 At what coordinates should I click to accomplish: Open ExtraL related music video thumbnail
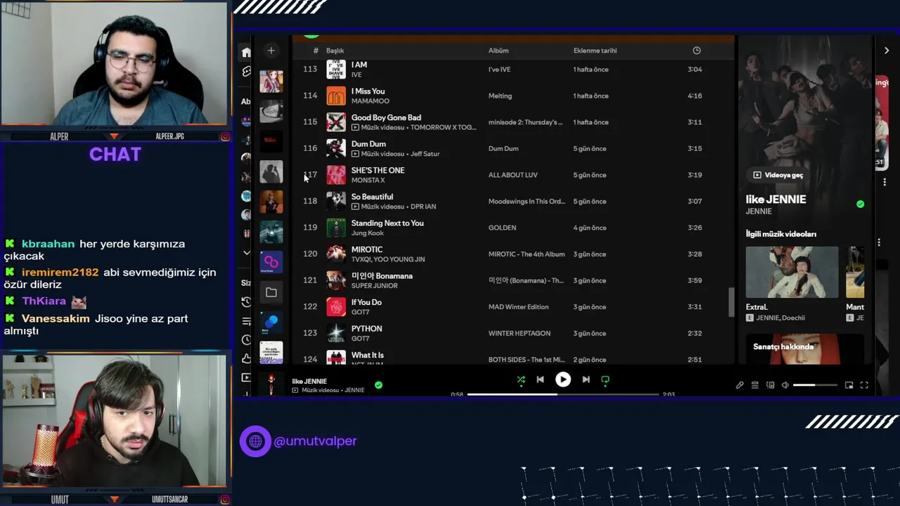click(x=792, y=272)
